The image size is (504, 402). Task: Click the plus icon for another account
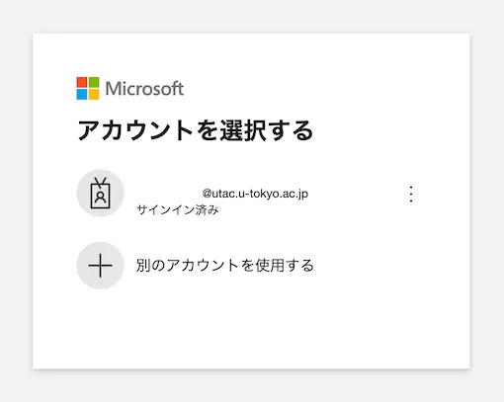tap(100, 266)
